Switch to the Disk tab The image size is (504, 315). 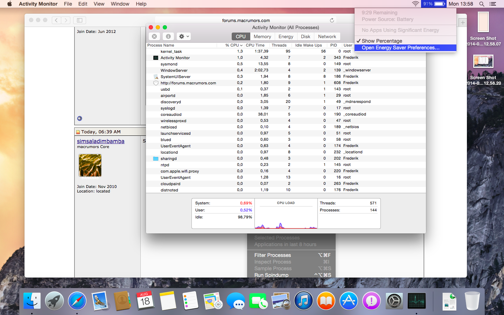pyautogui.click(x=306, y=36)
